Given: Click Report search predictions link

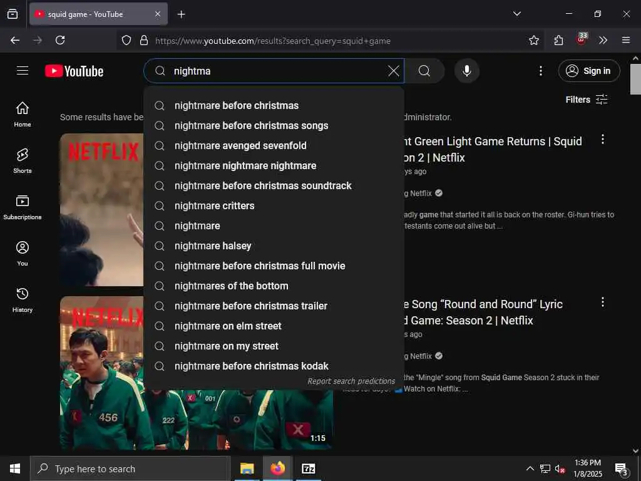Looking at the screenshot, I should click(x=351, y=381).
